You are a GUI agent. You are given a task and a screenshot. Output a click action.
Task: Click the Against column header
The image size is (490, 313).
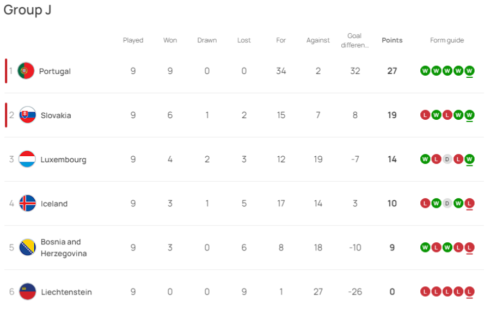click(318, 40)
